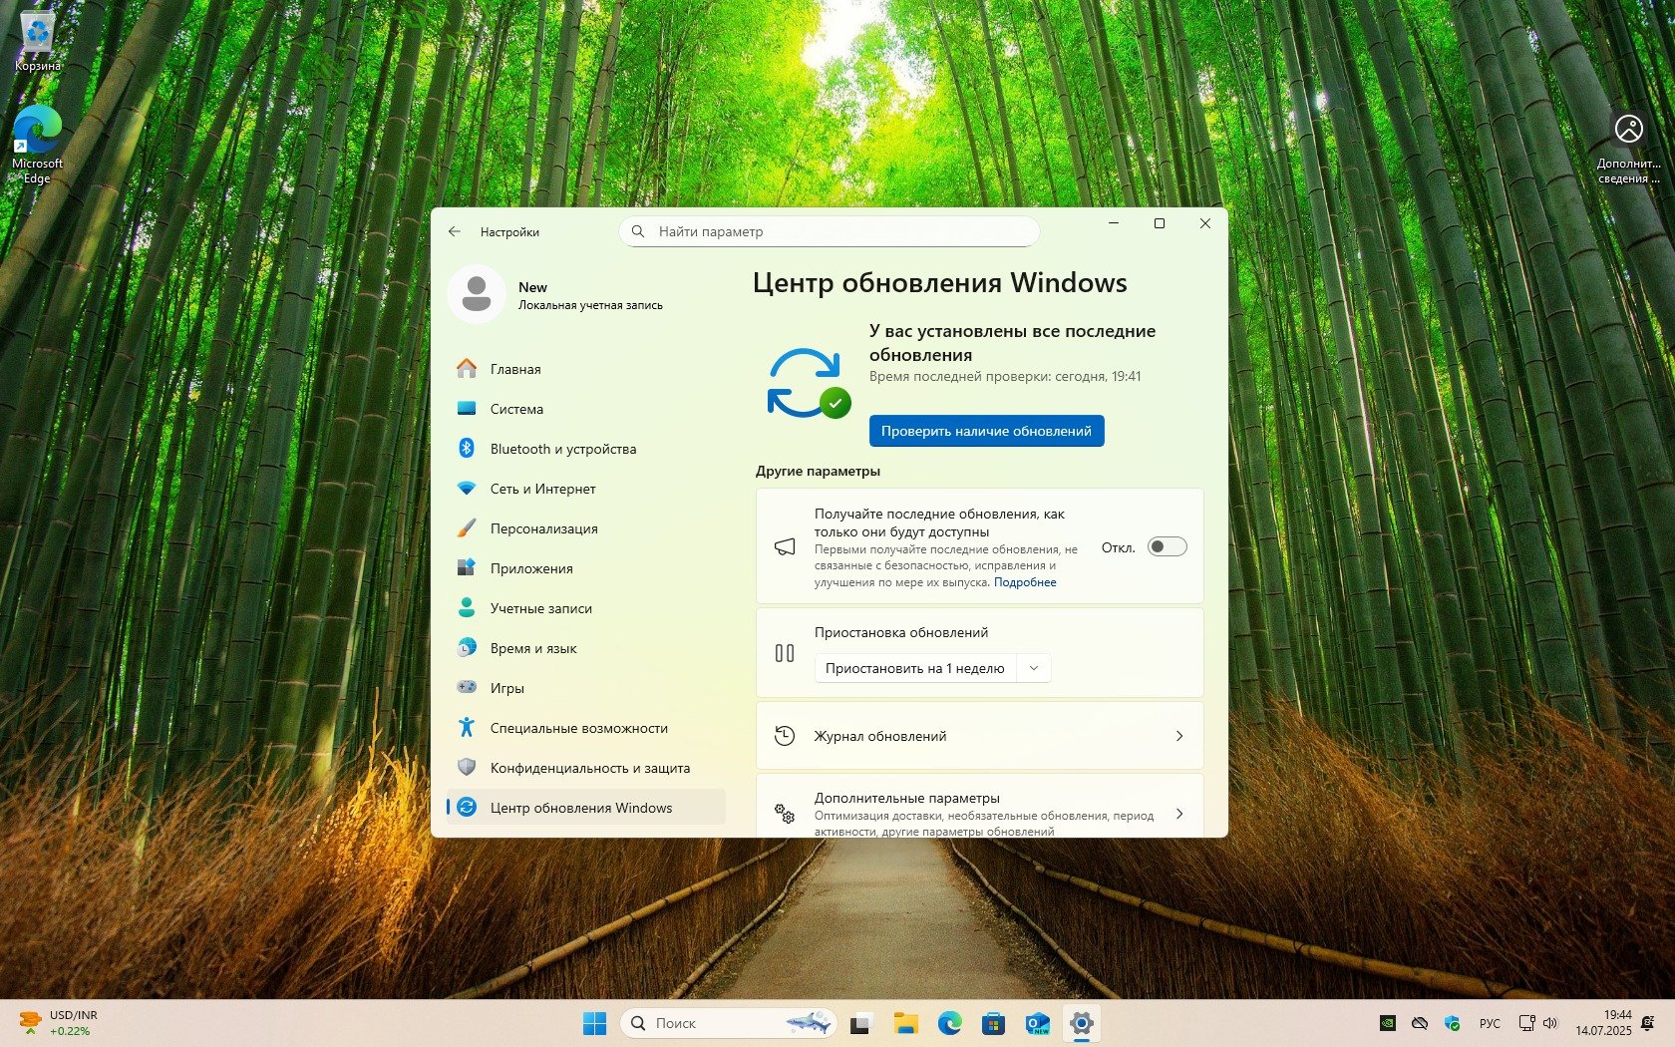Click the user account avatar picture
The width and height of the screenshot is (1675, 1047).
(477, 294)
